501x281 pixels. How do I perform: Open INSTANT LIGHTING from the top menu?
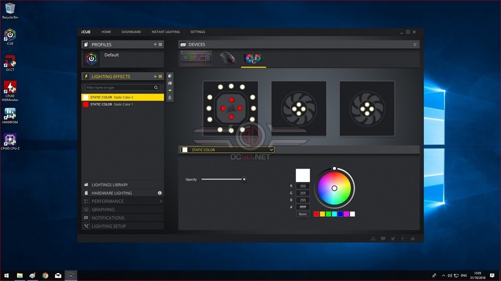click(165, 32)
